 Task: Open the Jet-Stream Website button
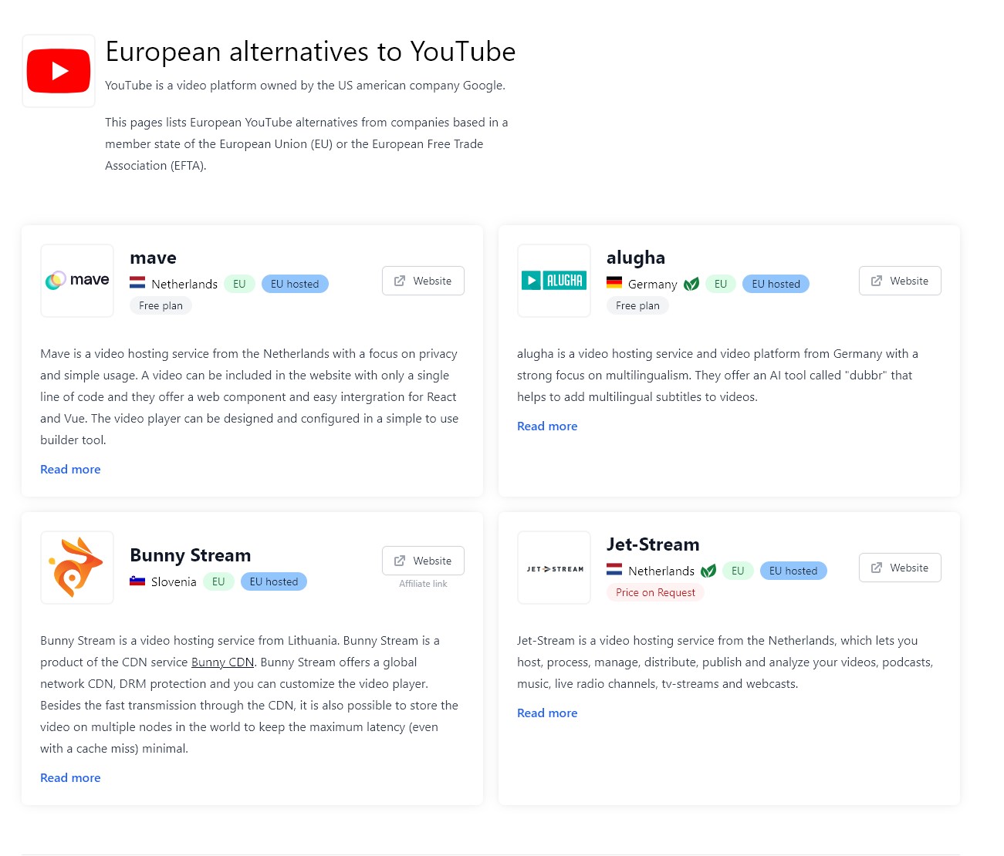[900, 568]
